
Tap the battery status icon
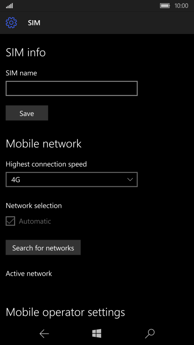pos(165,6)
